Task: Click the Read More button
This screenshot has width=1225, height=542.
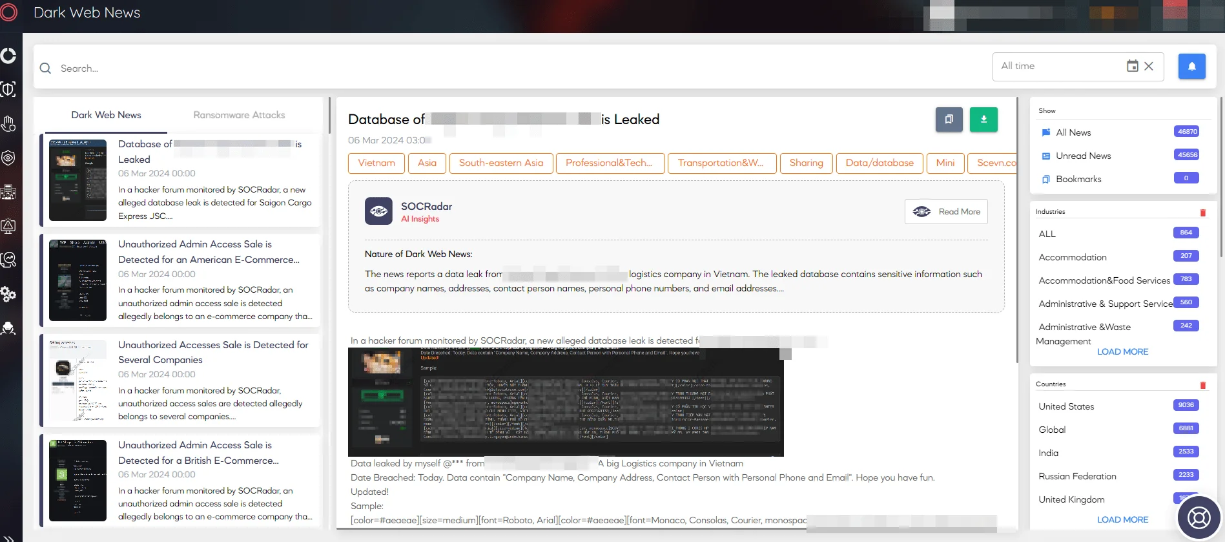Action: pos(946,212)
